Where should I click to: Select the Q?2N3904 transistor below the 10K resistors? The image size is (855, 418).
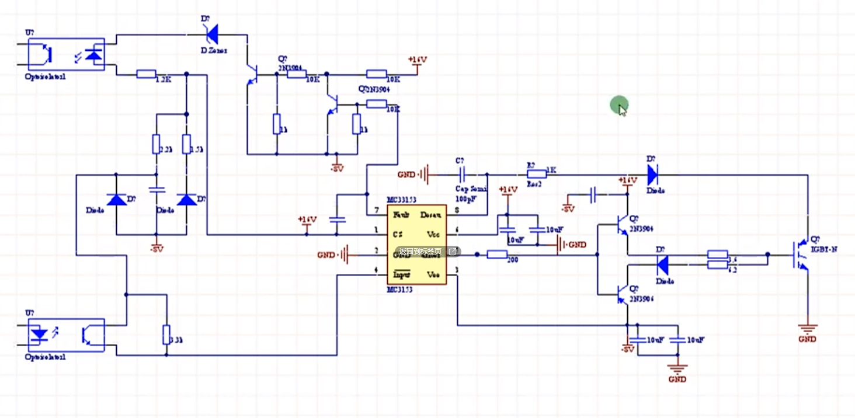(x=333, y=105)
